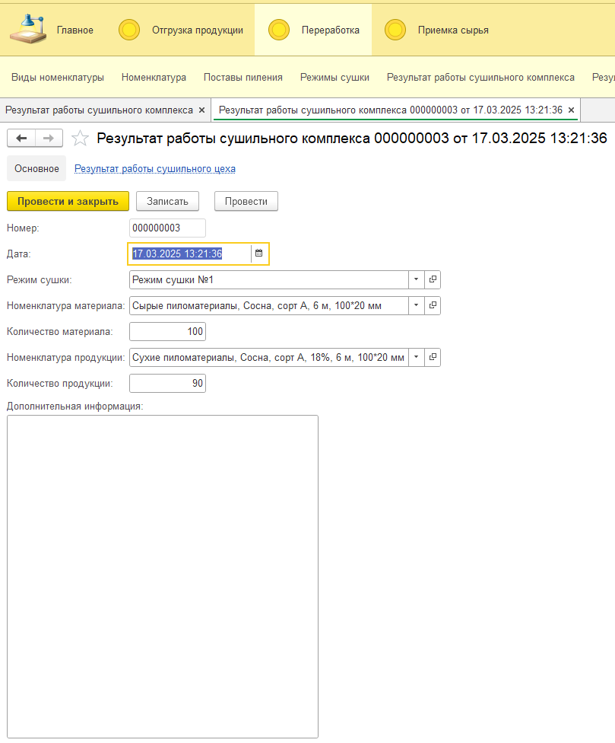Click the back arrow navigation icon
This screenshot has height=743, width=615.
click(x=21, y=138)
